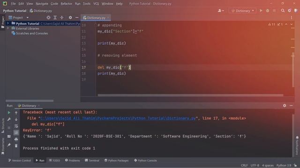Click the Python Tutorial breadcrumb
300x168 pixels.
click(15, 11)
